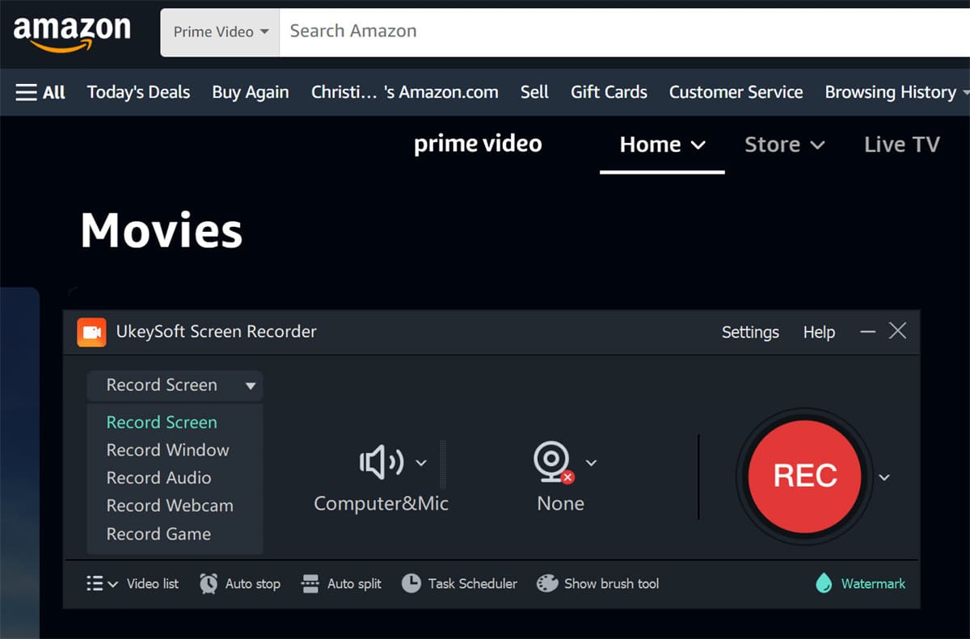Switch to the Live TV tab
The width and height of the screenshot is (970, 639).
coord(902,145)
